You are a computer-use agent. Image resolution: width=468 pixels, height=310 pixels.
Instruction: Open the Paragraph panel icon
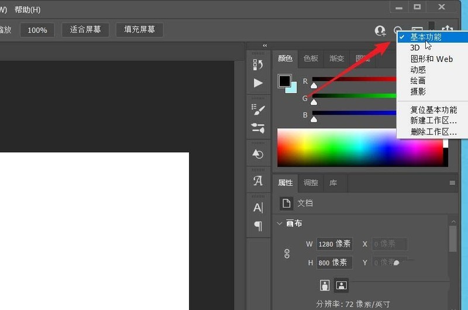coord(258,226)
